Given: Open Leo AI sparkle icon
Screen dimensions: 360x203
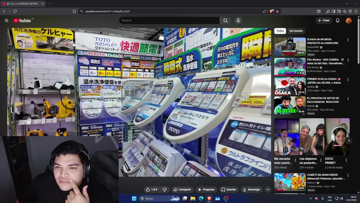Looking at the screenshot, I should (345, 11).
